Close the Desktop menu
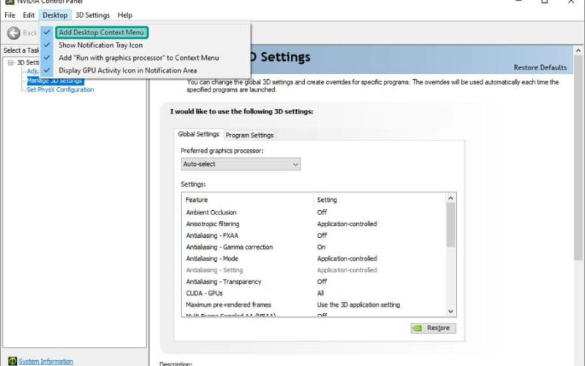This screenshot has width=585, height=366. click(x=55, y=15)
